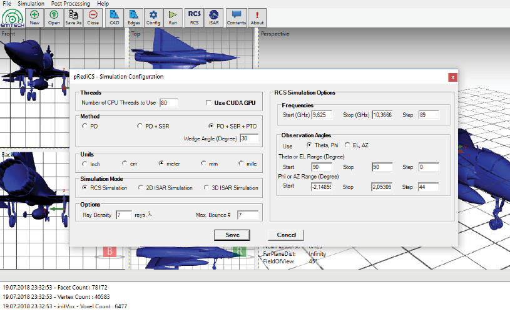
Task: Click the RCS toolbar icon
Action: [195, 17]
